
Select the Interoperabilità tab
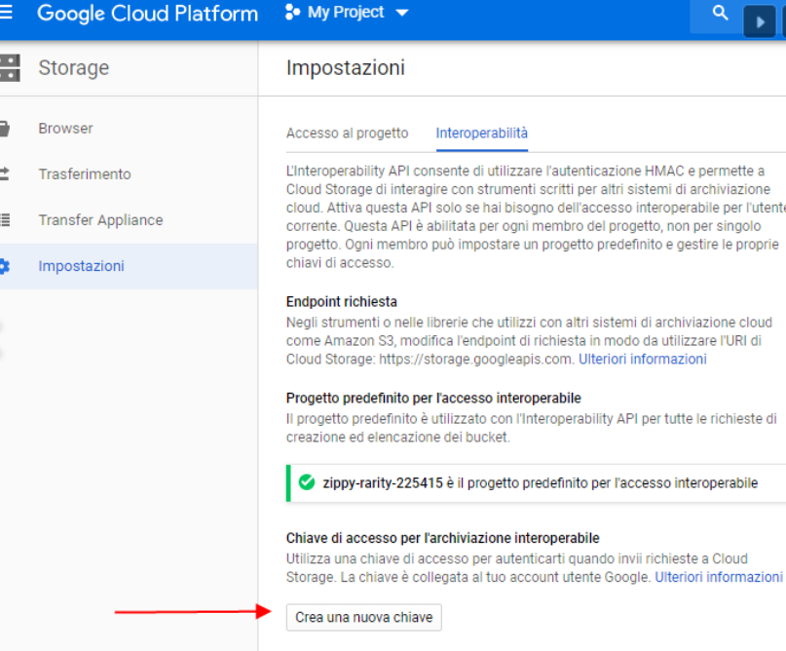point(482,134)
